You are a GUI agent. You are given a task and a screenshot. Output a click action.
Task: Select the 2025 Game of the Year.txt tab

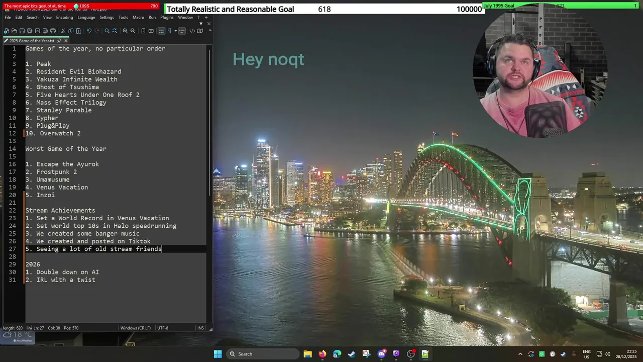(x=32, y=41)
